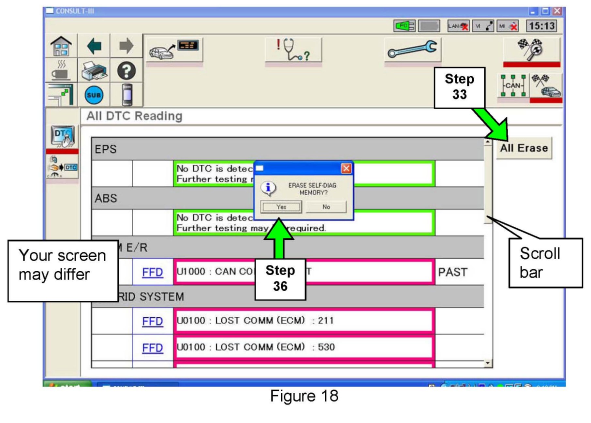
Task: Click the blue SUB icon
Action: (94, 95)
